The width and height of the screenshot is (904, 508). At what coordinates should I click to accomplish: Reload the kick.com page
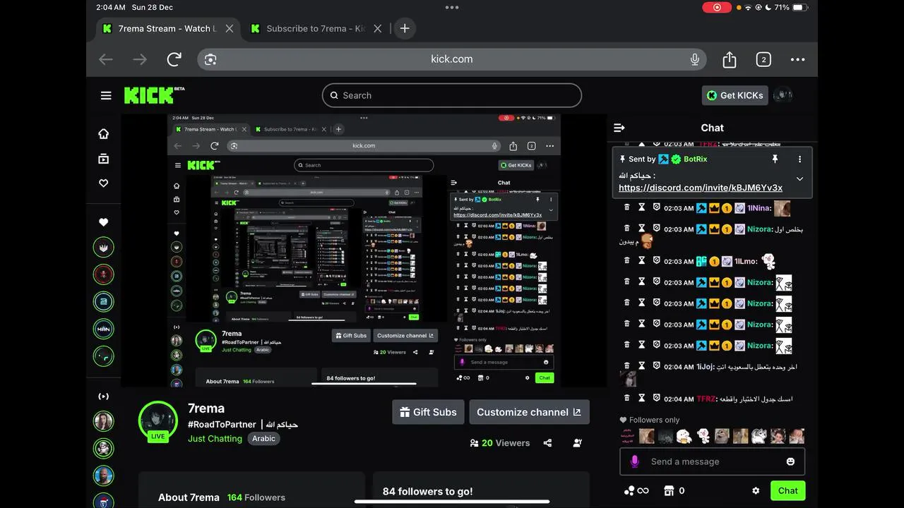[174, 59]
